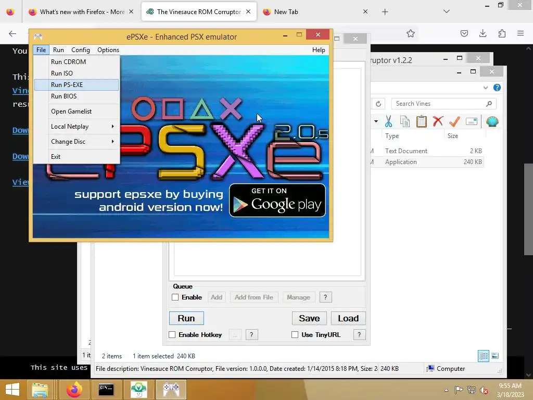Click the Paste clipboard icon in Explorer
Viewport: 533px width, 400px height.
click(x=422, y=121)
